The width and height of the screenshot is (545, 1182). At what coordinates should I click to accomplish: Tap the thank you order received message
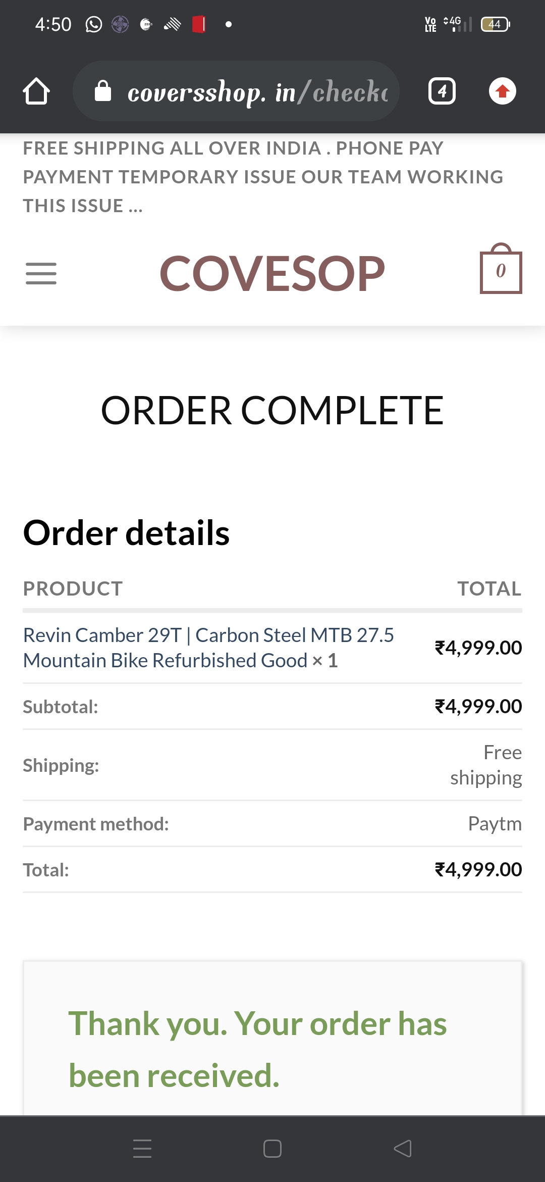257,1049
